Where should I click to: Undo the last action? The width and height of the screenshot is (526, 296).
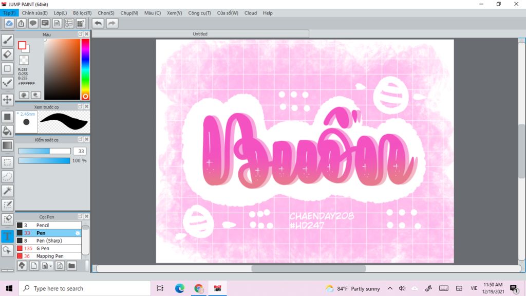click(98, 23)
